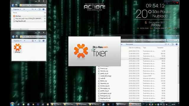This screenshot has width=189, height=106.
Task: Refresh the DLL-Files.com Fixer folder window
Action: point(165,40)
